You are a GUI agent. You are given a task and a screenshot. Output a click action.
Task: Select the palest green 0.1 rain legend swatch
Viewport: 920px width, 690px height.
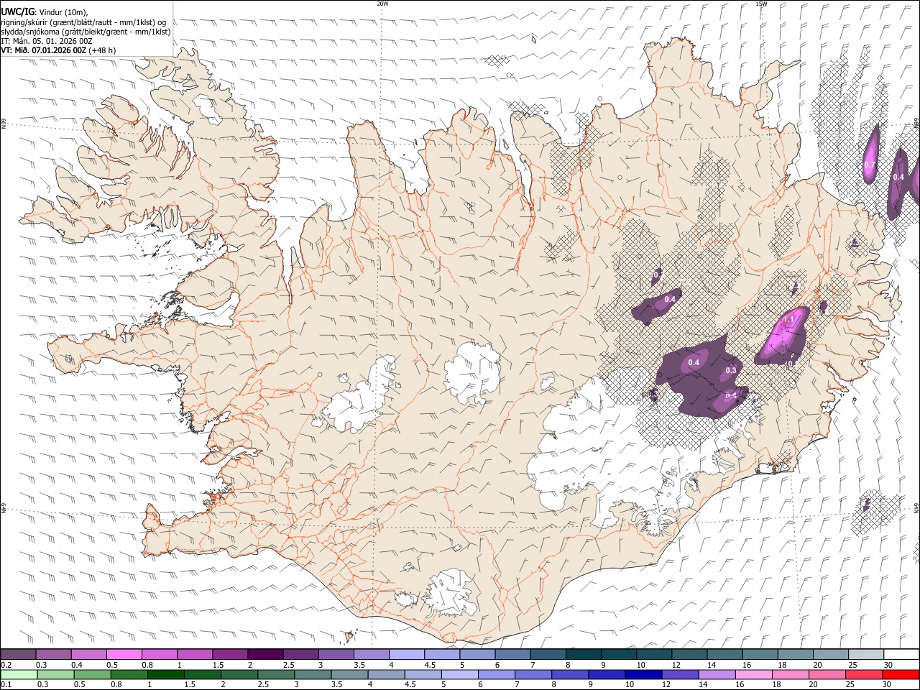(x=19, y=674)
